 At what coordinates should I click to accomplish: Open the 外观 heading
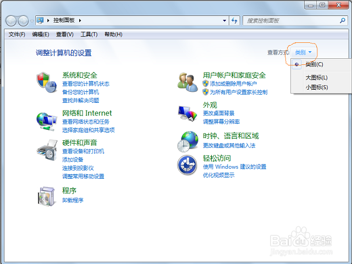210,105
